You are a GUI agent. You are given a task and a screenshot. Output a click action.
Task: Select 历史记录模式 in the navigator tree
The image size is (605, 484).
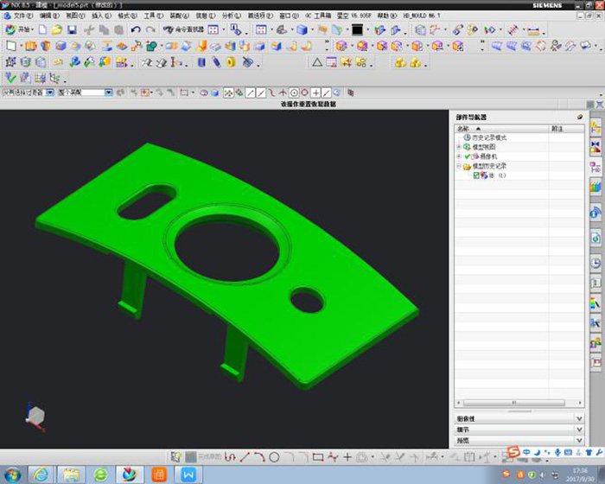pos(490,137)
